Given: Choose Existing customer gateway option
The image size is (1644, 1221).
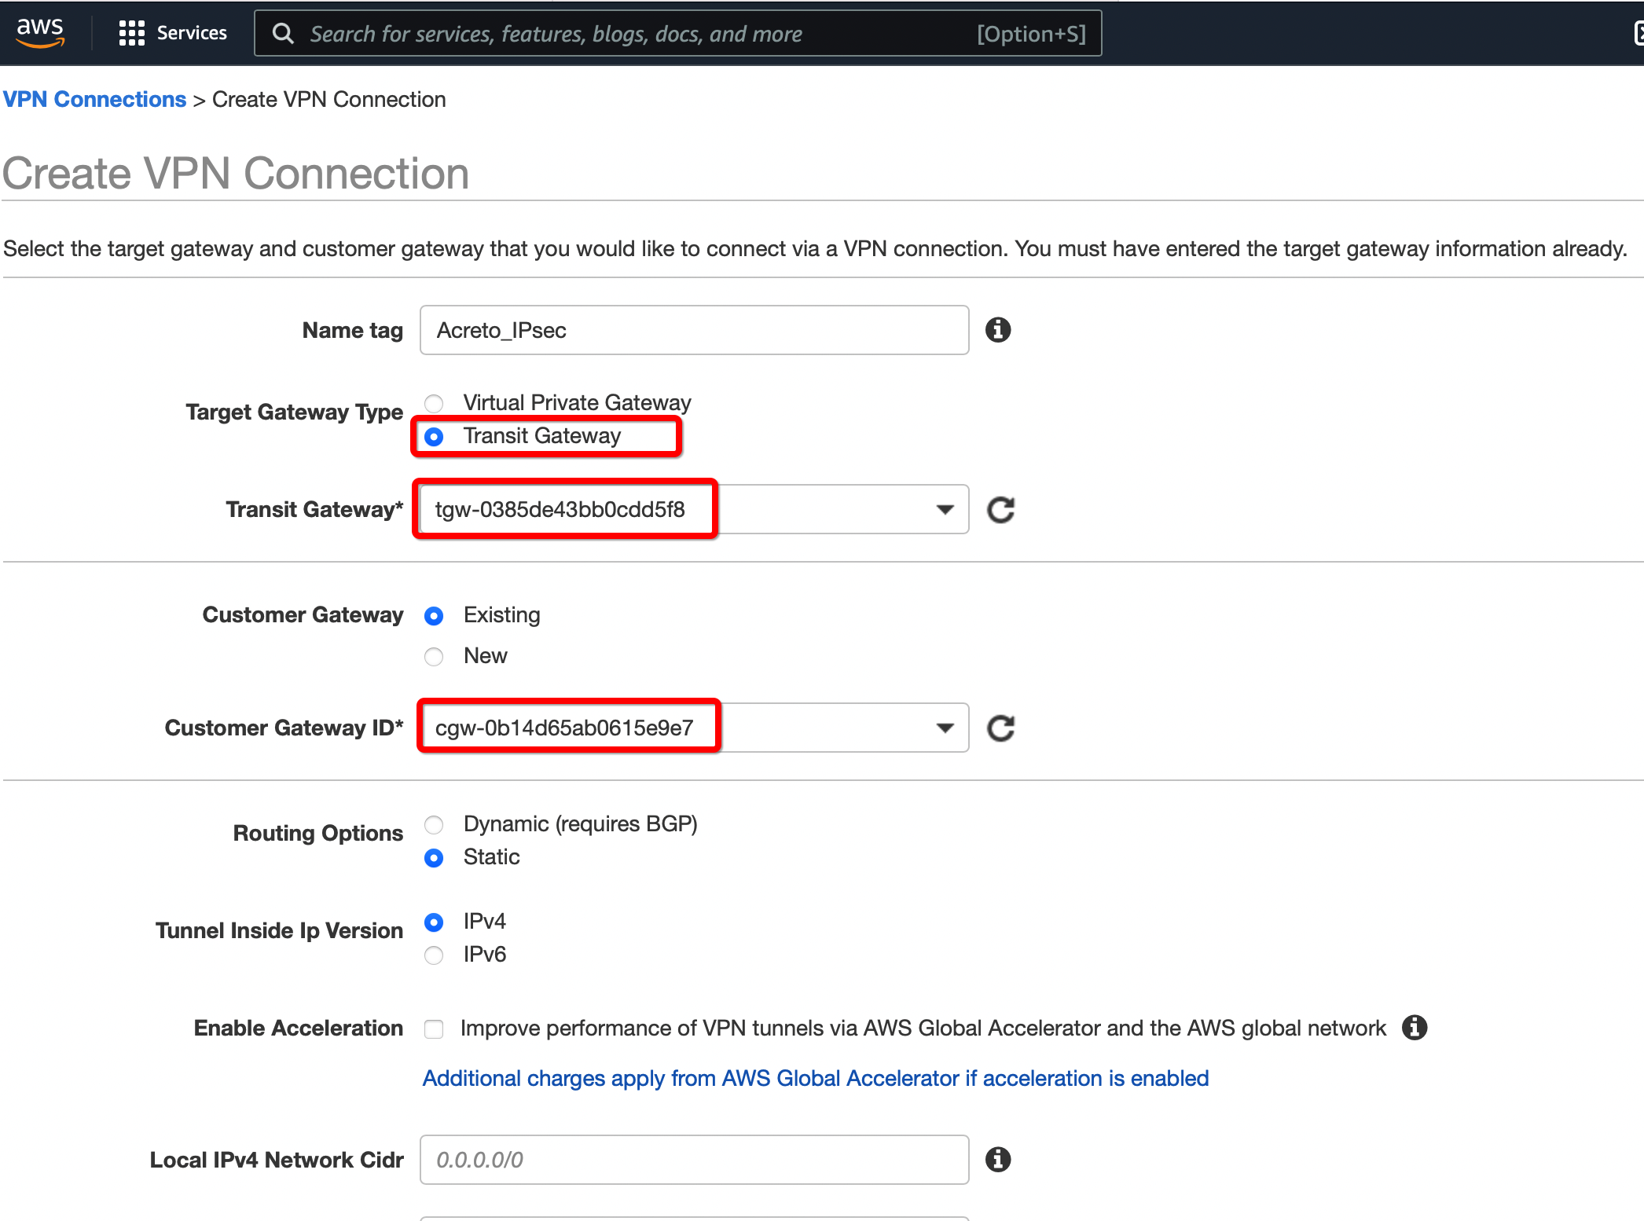Looking at the screenshot, I should tap(434, 615).
